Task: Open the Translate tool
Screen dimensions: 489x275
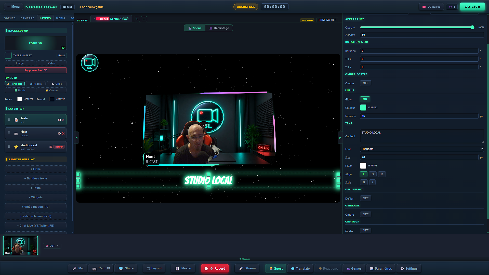Action: [300, 268]
